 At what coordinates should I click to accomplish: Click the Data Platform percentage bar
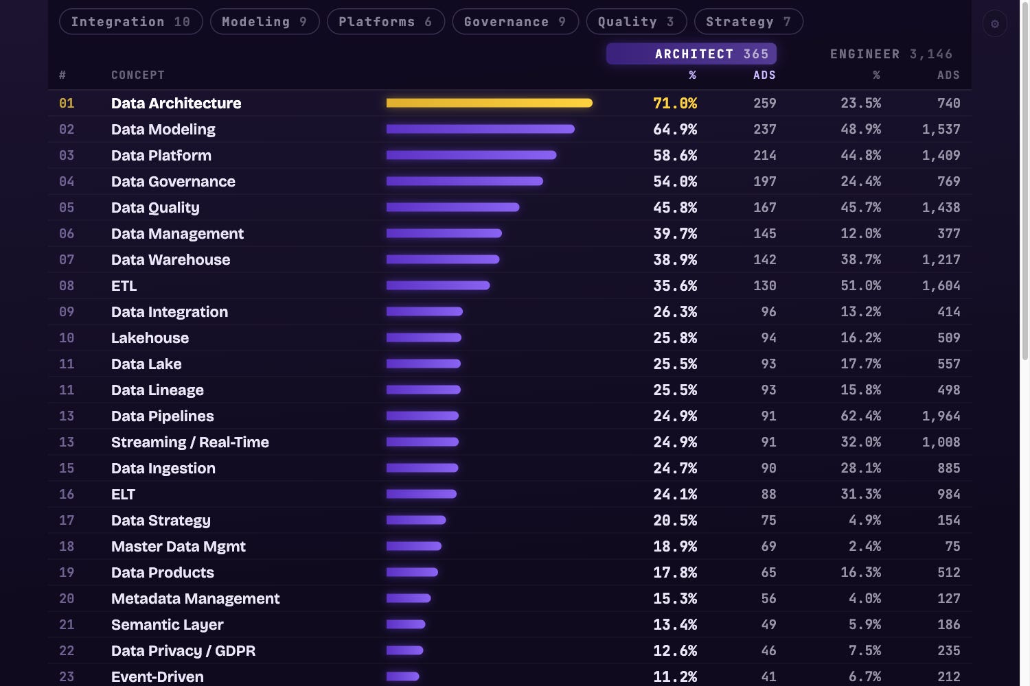click(471, 155)
